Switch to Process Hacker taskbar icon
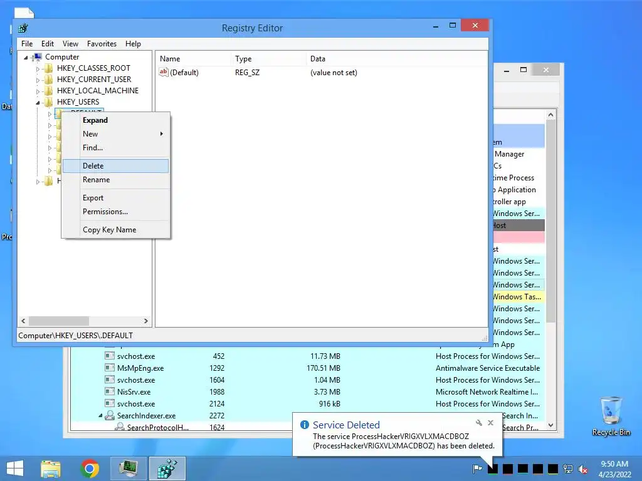 tap(129, 468)
